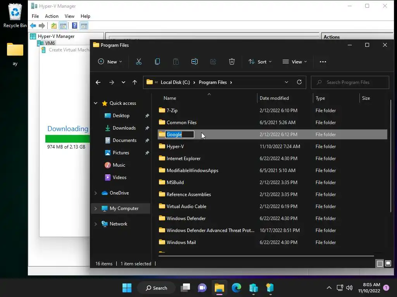Select the 'ay' folder on the desktop
This screenshot has width=397, height=297.
[x=15, y=54]
